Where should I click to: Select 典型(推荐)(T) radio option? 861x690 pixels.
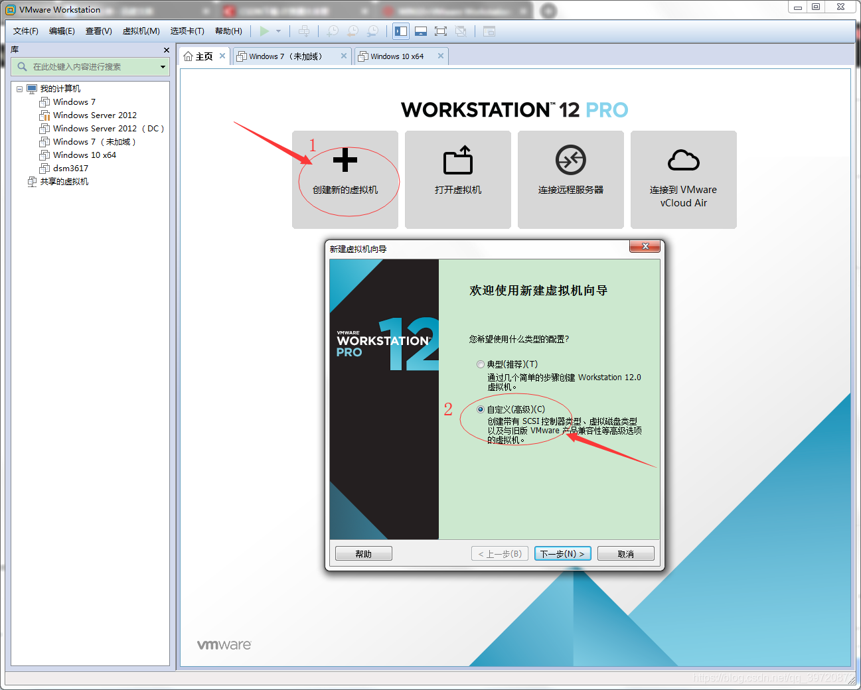click(x=481, y=364)
